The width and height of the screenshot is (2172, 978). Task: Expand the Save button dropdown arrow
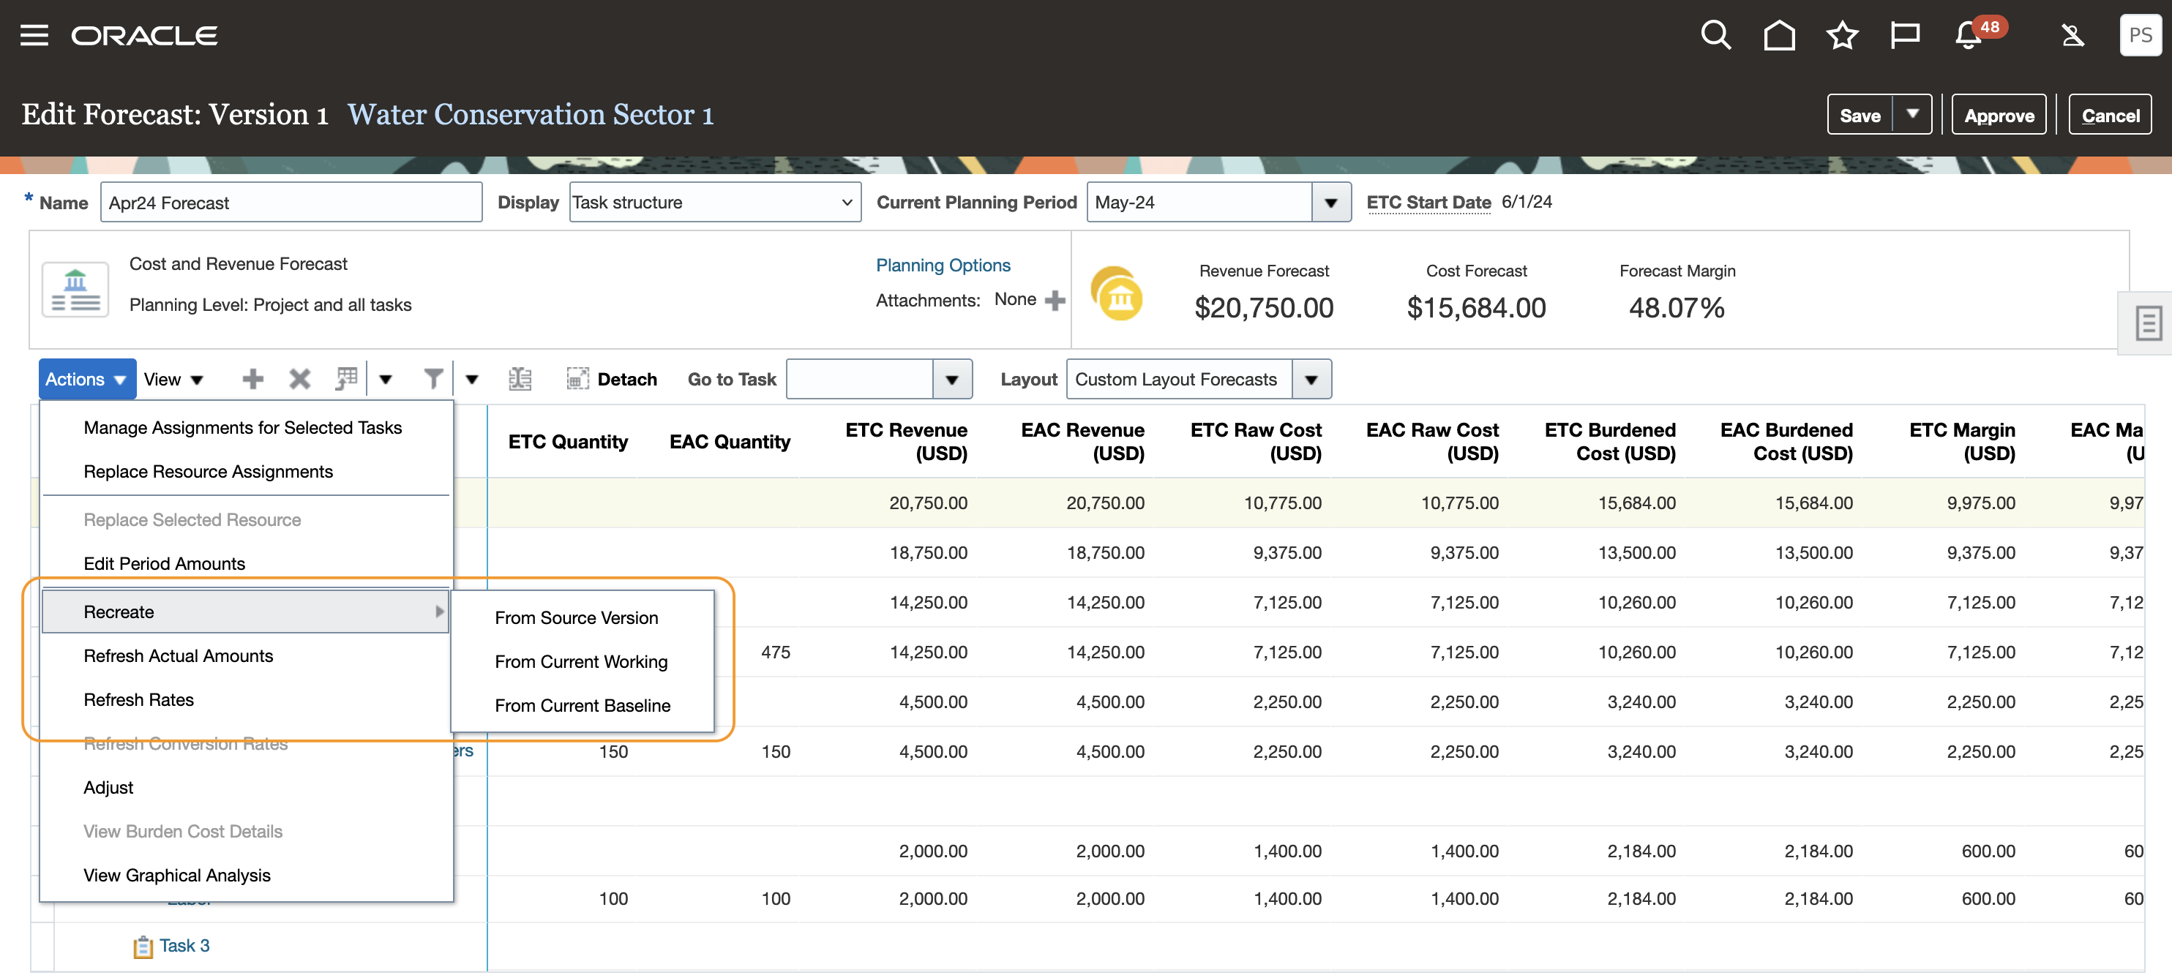pos(1912,115)
